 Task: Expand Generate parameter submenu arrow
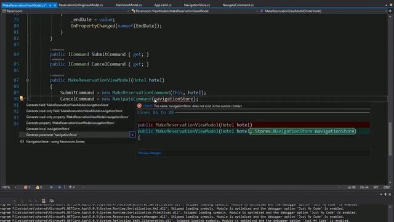click(x=132, y=135)
